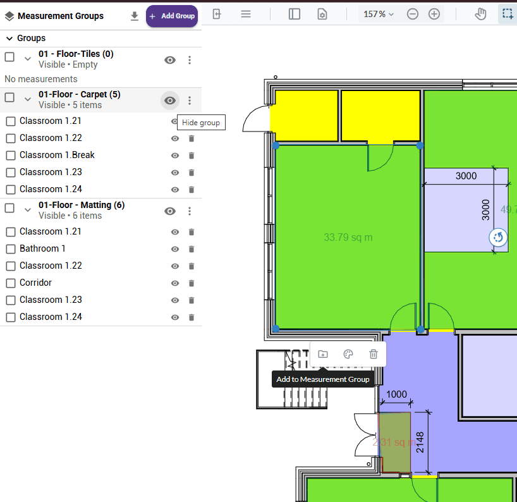Check the Bathroom 1 checkbox
Image resolution: width=517 pixels, height=502 pixels.
[11, 249]
